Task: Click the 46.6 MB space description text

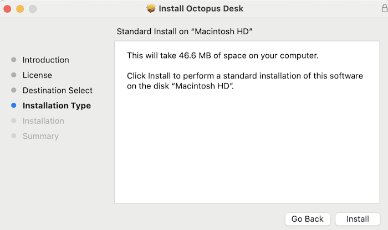Action: (x=223, y=55)
